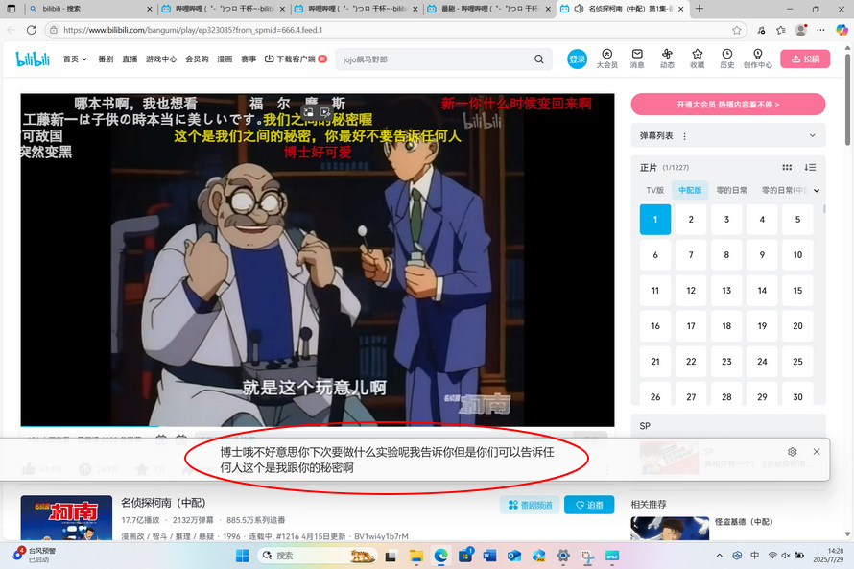Reload the page with refresh icon
Image resolution: width=854 pixels, height=569 pixels.
(32, 30)
